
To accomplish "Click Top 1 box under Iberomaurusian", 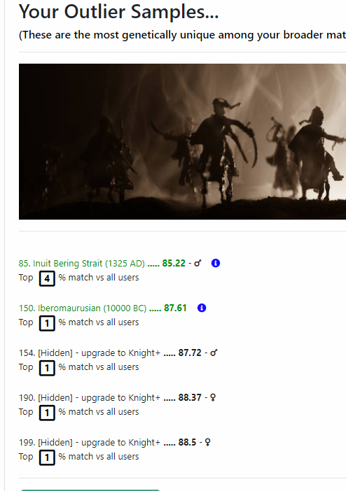I will click(x=47, y=323).
